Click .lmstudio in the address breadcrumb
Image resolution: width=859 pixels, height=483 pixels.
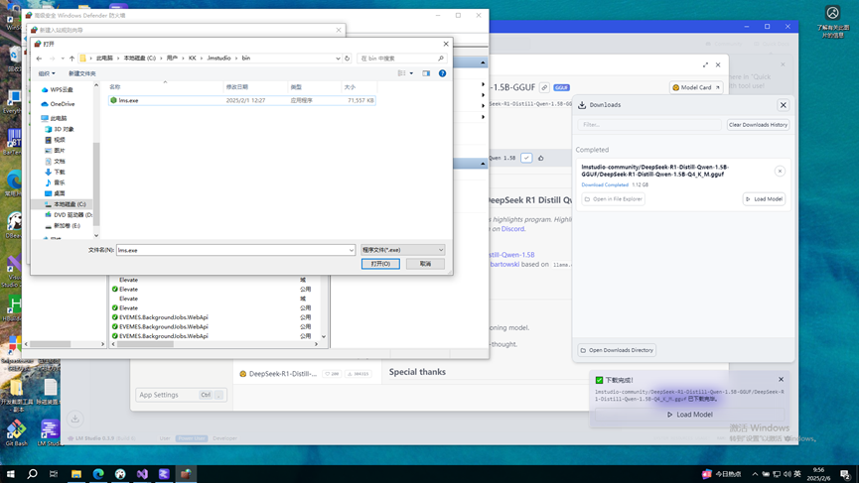[218, 58]
